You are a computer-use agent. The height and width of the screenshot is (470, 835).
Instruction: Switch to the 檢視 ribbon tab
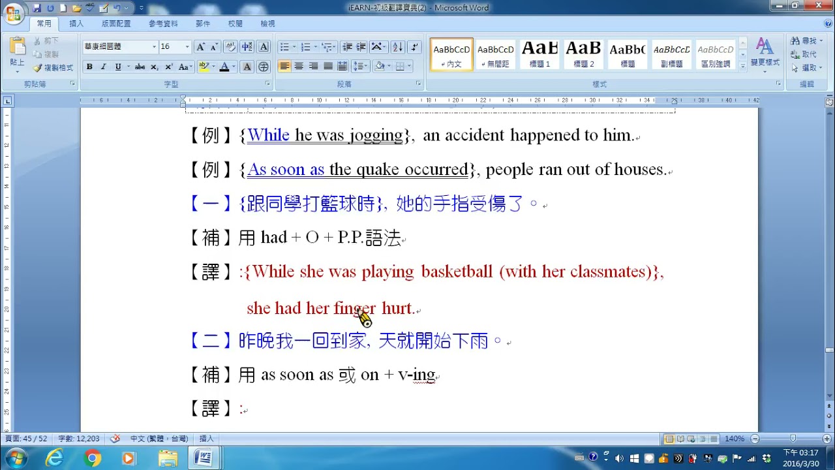(x=267, y=23)
